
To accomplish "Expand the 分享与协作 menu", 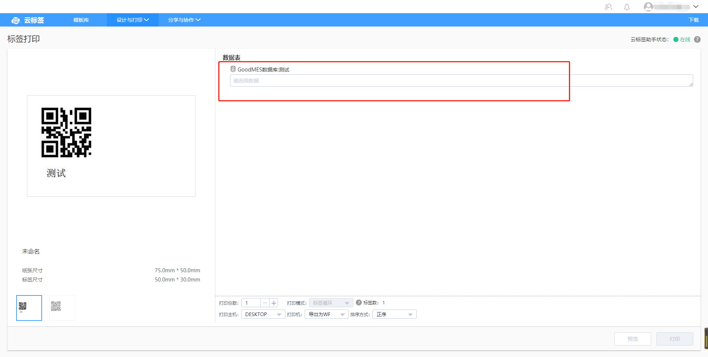I will click(x=184, y=20).
